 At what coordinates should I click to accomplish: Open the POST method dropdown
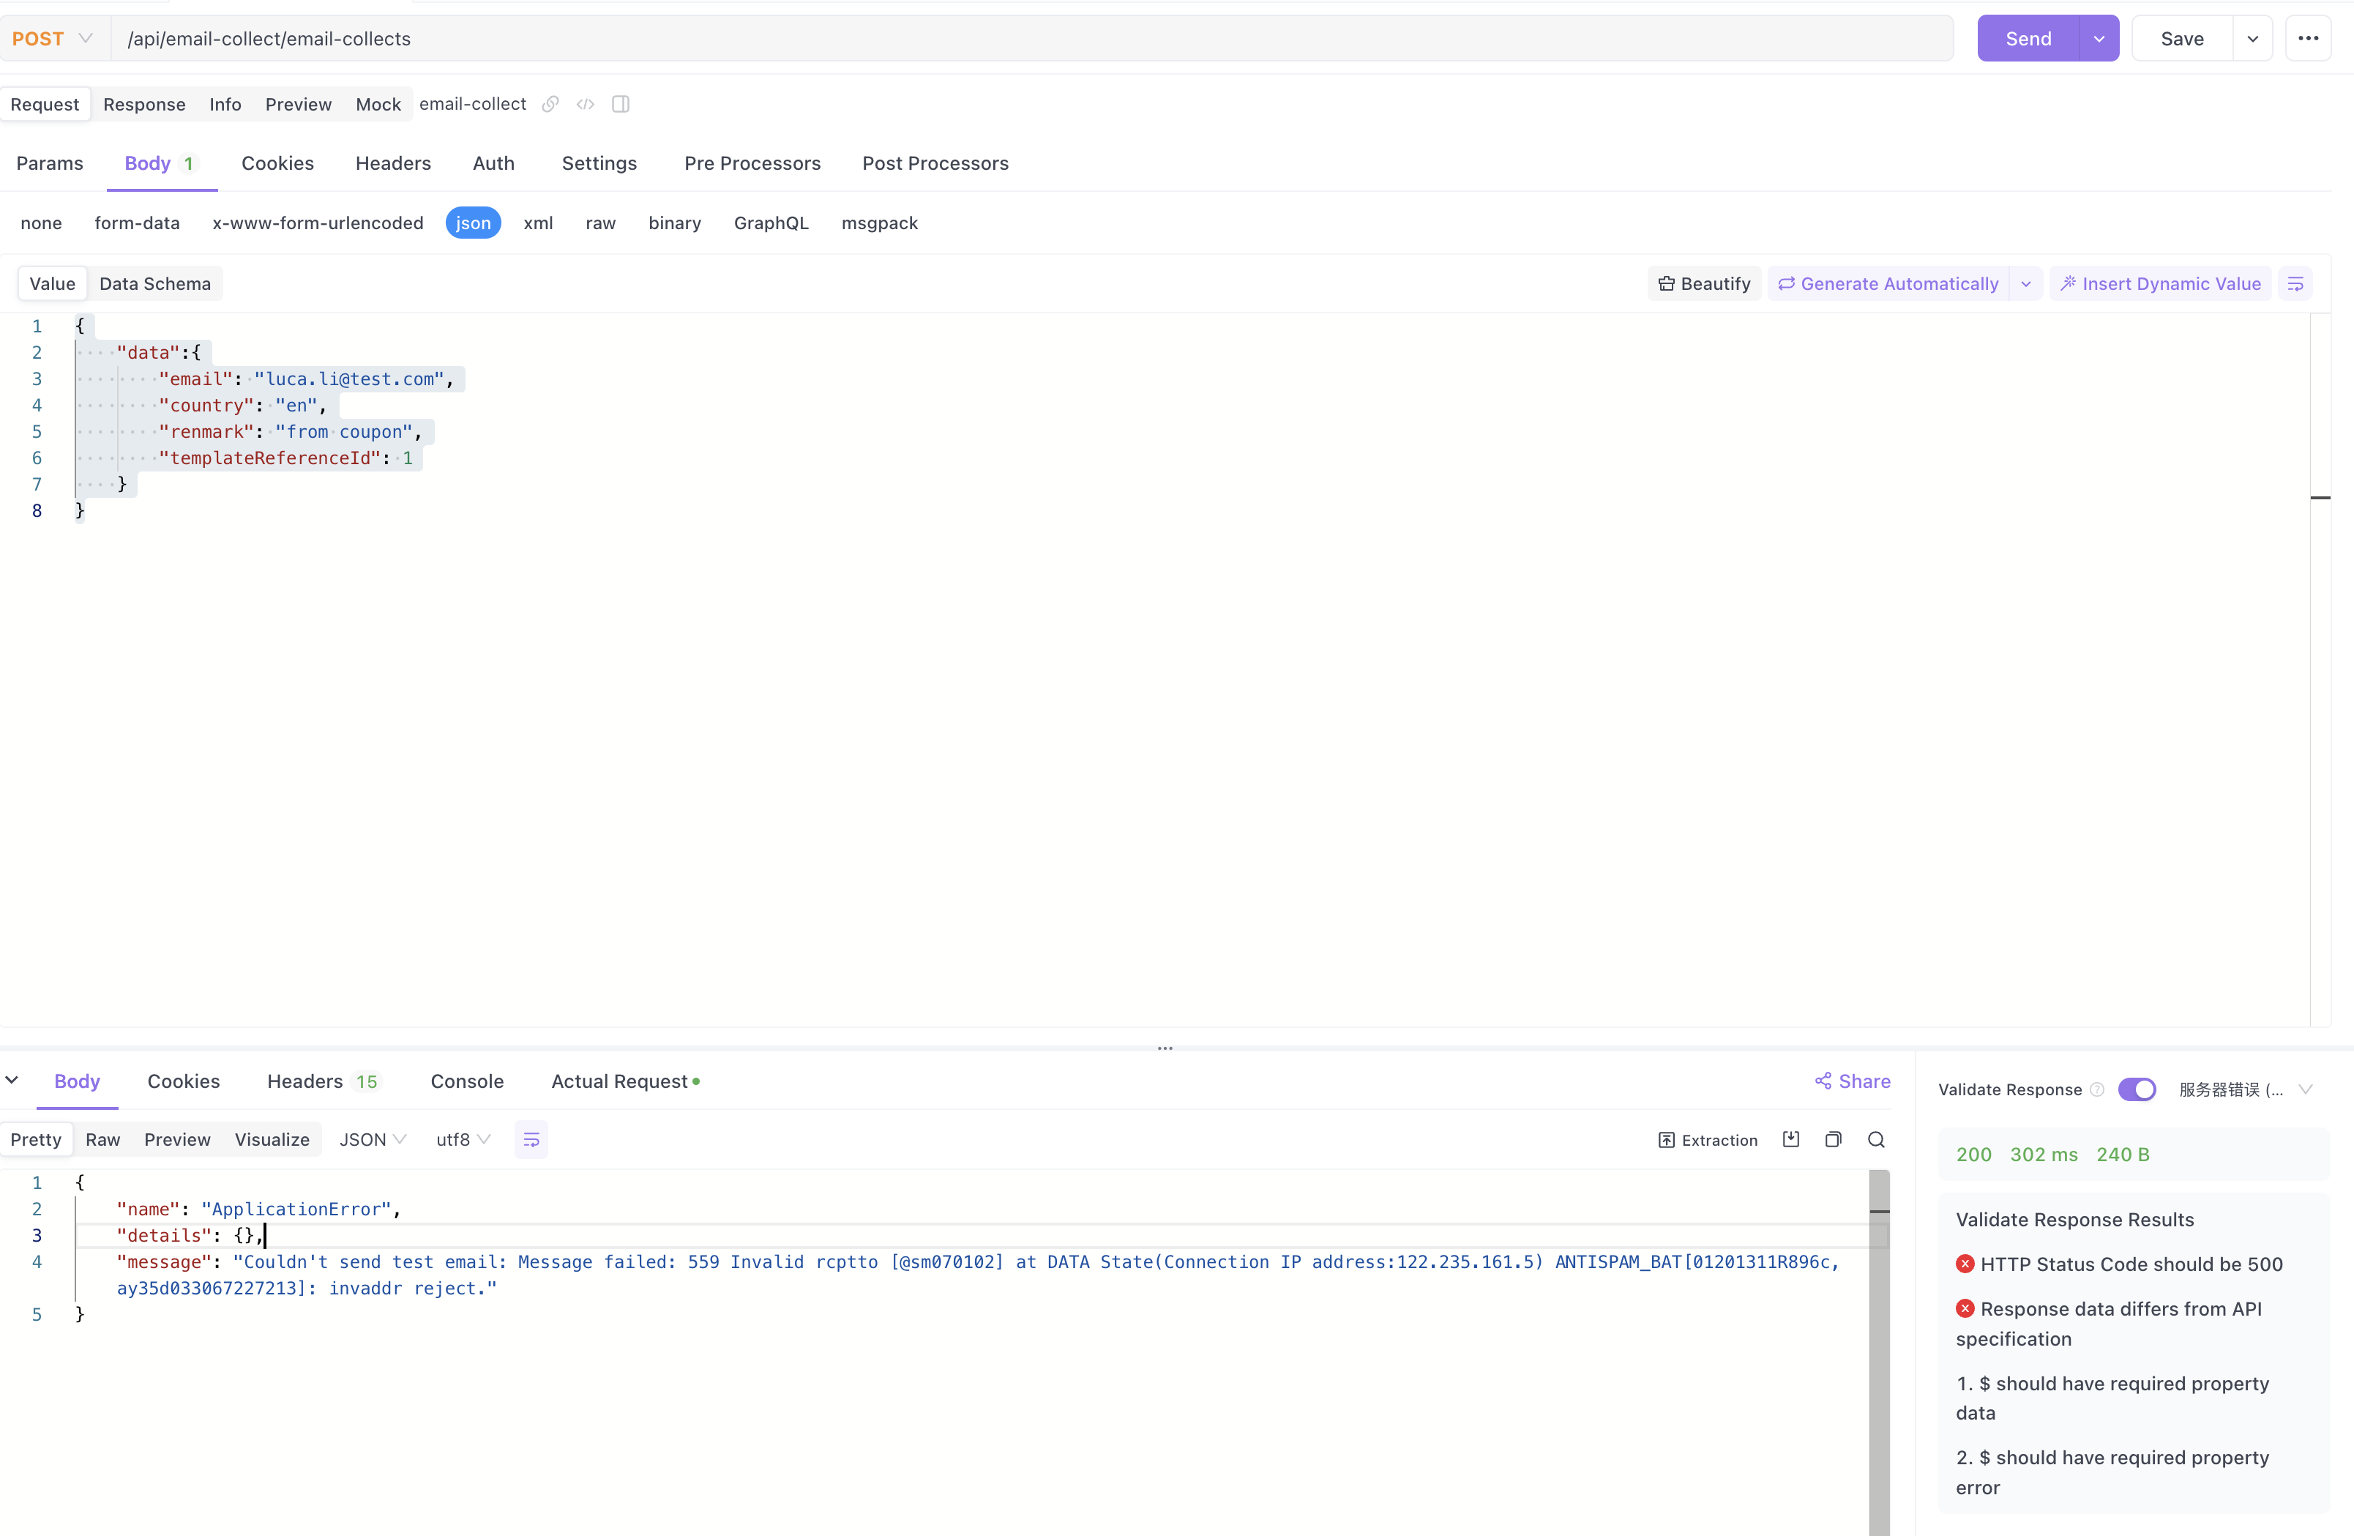pyautogui.click(x=53, y=39)
